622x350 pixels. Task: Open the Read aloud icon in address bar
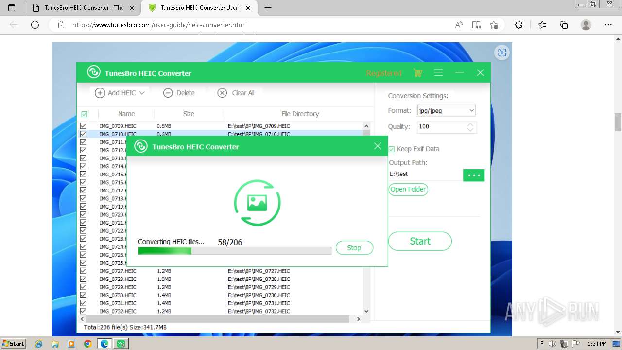[458, 25]
